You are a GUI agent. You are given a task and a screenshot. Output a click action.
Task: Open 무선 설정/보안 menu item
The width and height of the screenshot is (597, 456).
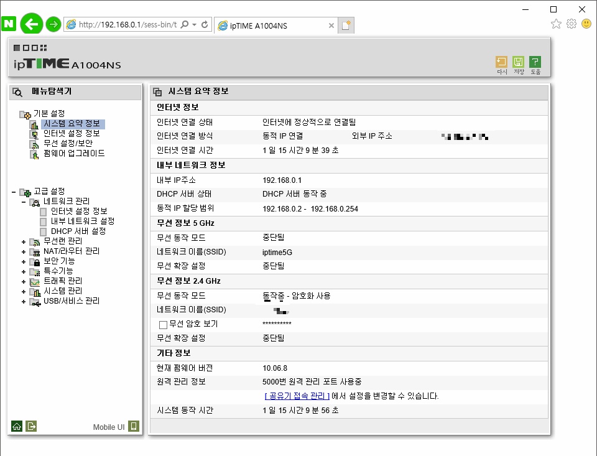point(68,143)
